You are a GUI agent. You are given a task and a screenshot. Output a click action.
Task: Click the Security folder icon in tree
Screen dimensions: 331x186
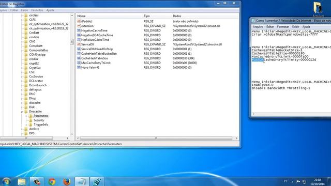pos(31,120)
